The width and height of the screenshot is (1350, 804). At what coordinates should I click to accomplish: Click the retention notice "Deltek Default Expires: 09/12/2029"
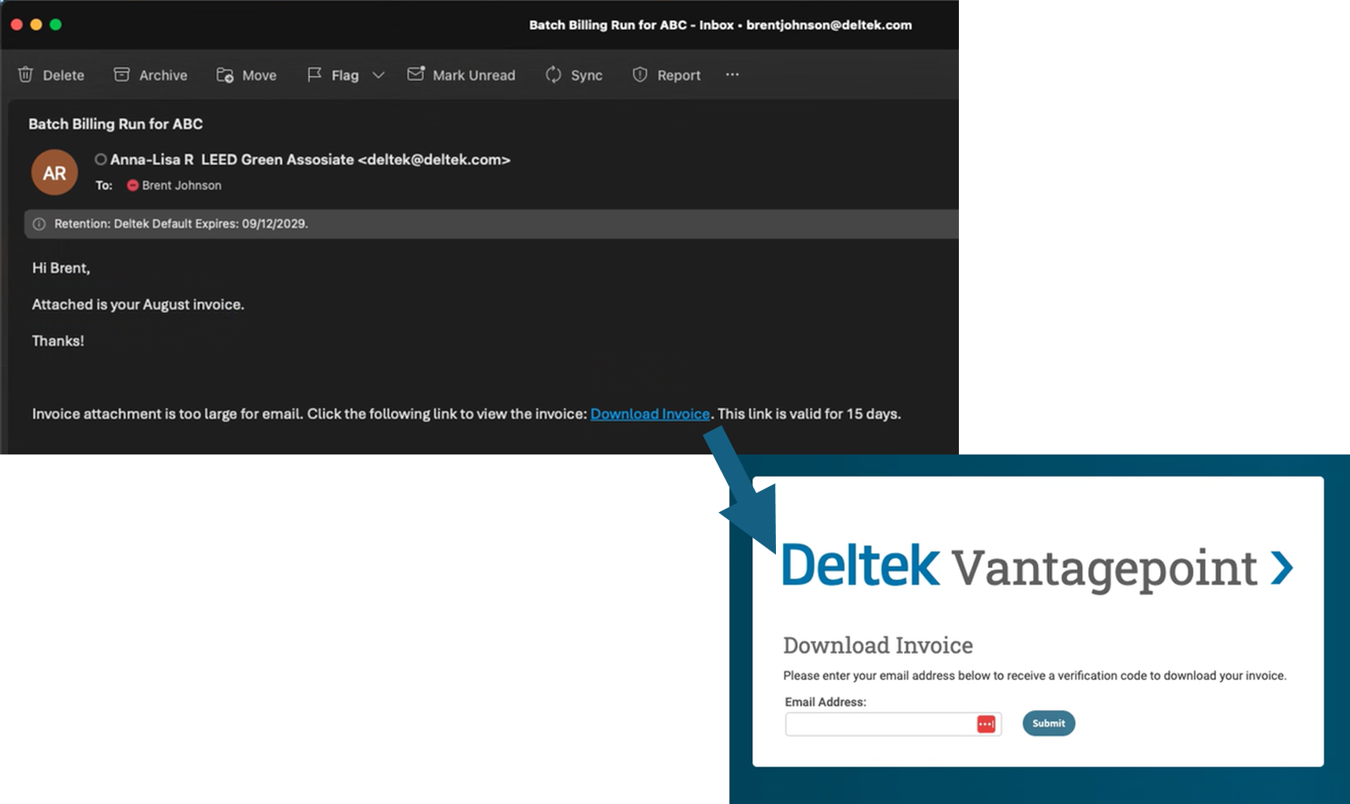pyautogui.click(x=211, y=224)
